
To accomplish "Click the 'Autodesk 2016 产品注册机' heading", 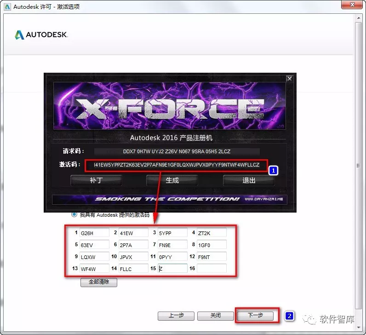I will tap(171, 138).
